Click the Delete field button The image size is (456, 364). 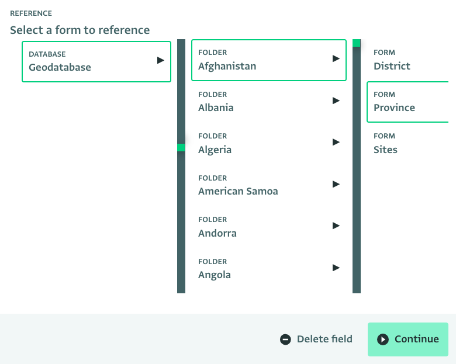[x=316, y=339]
